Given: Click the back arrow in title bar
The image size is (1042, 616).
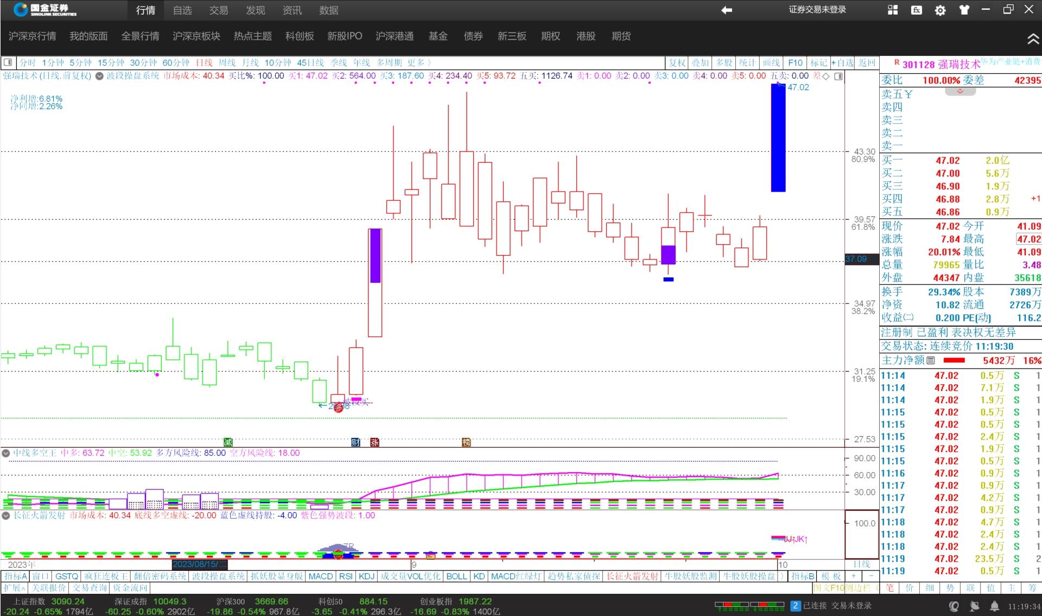Looking at the screenshot, I should pyautogui.click(x=726, y=10).
